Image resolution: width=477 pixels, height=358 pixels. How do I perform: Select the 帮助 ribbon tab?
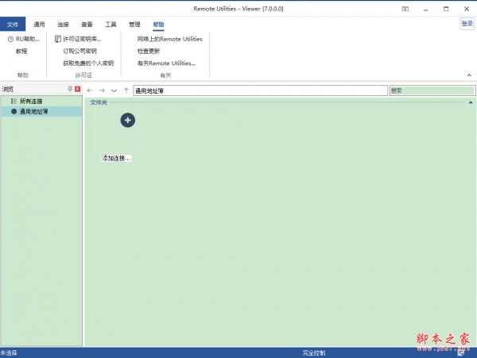(158, 25)
